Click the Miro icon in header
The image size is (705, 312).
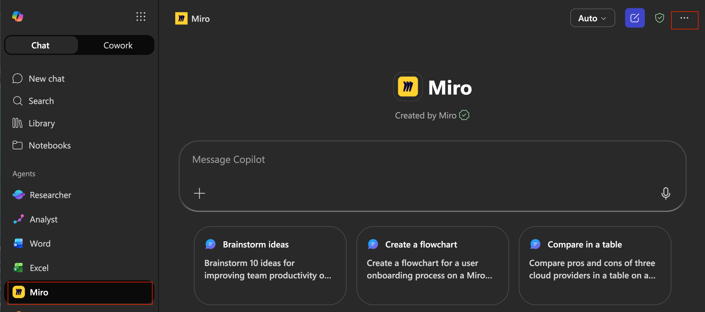click(181, 19)
